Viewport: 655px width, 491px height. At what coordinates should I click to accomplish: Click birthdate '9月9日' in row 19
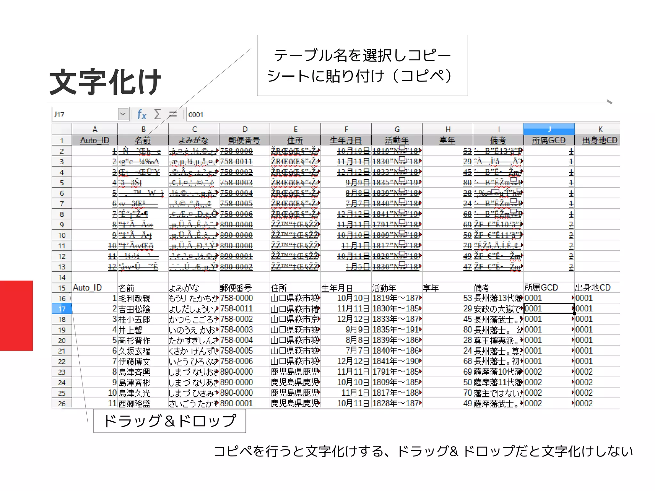pyautogui.click(x=346, y=330)
